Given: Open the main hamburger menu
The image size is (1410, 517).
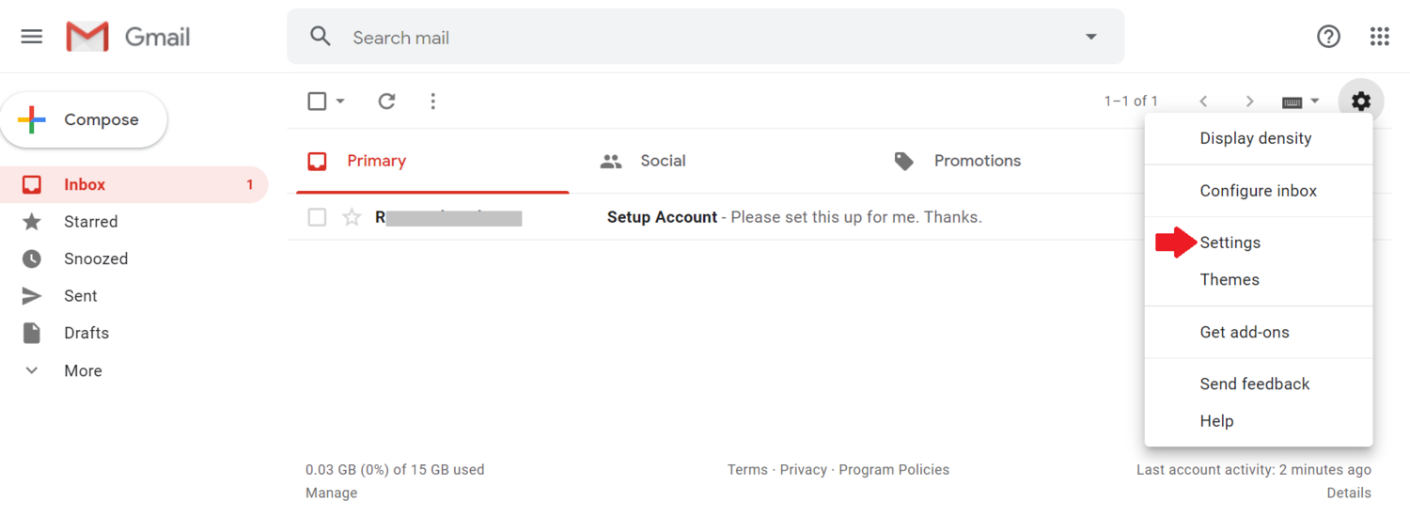Looking at the screenshot, I should pyautogui.click(x=31, y=37).
